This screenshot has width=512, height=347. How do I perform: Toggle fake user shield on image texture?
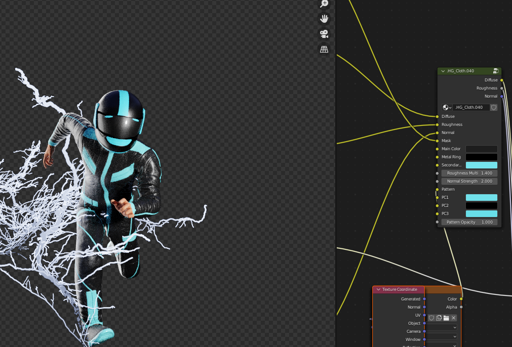pyautogui.click(x=431, y=318)
